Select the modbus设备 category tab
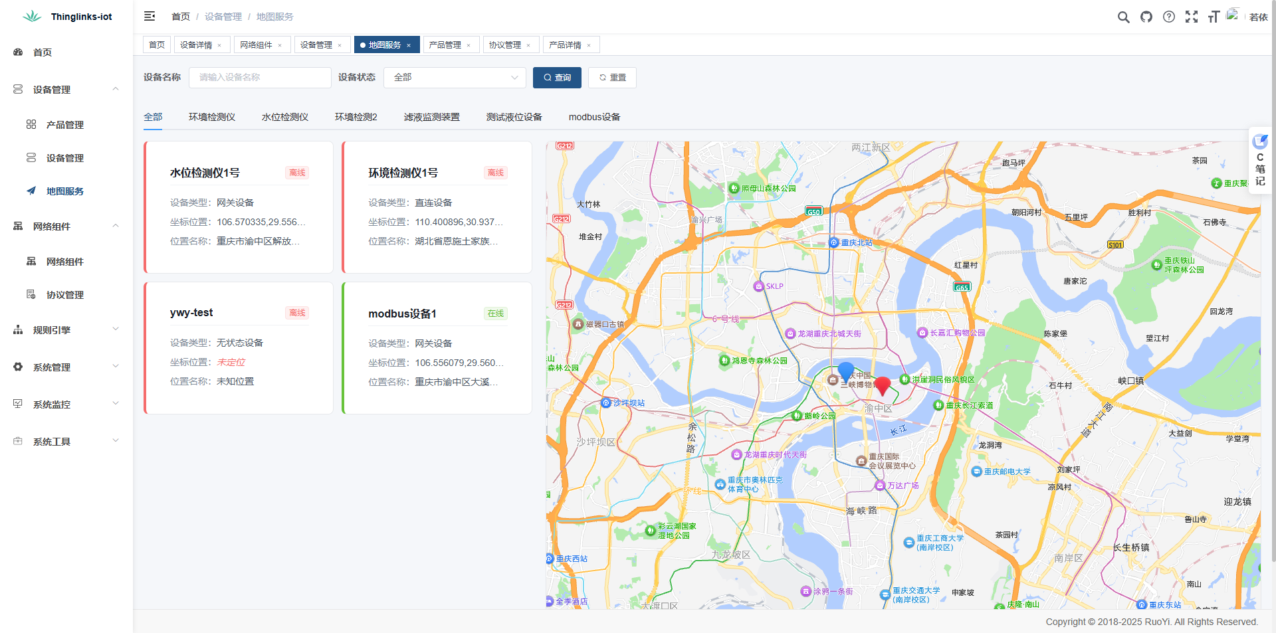1276x633 pixels. (594, 117)
